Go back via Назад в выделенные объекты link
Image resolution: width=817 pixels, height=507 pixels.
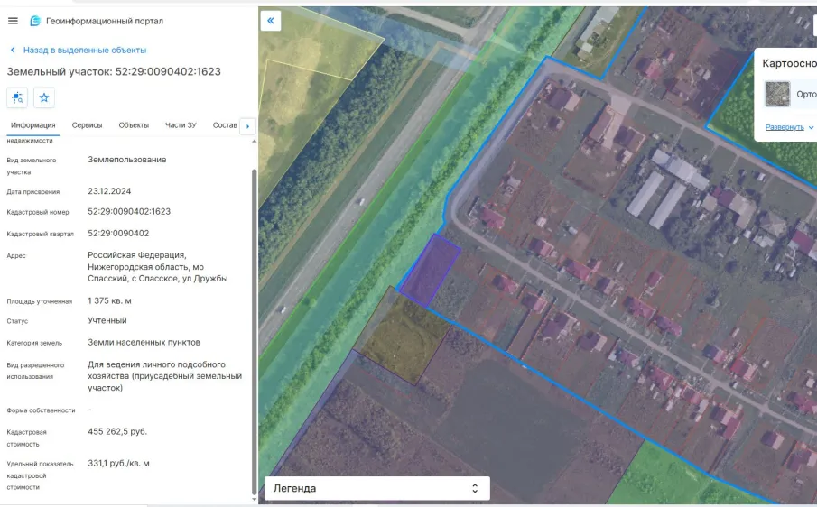(85, 50)
